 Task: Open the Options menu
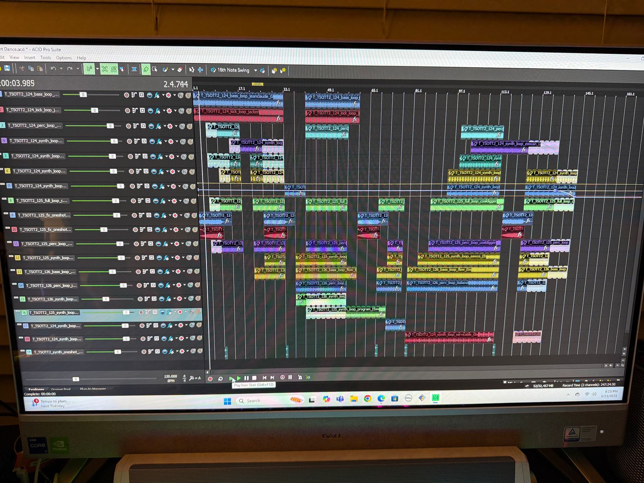point(64,58)
